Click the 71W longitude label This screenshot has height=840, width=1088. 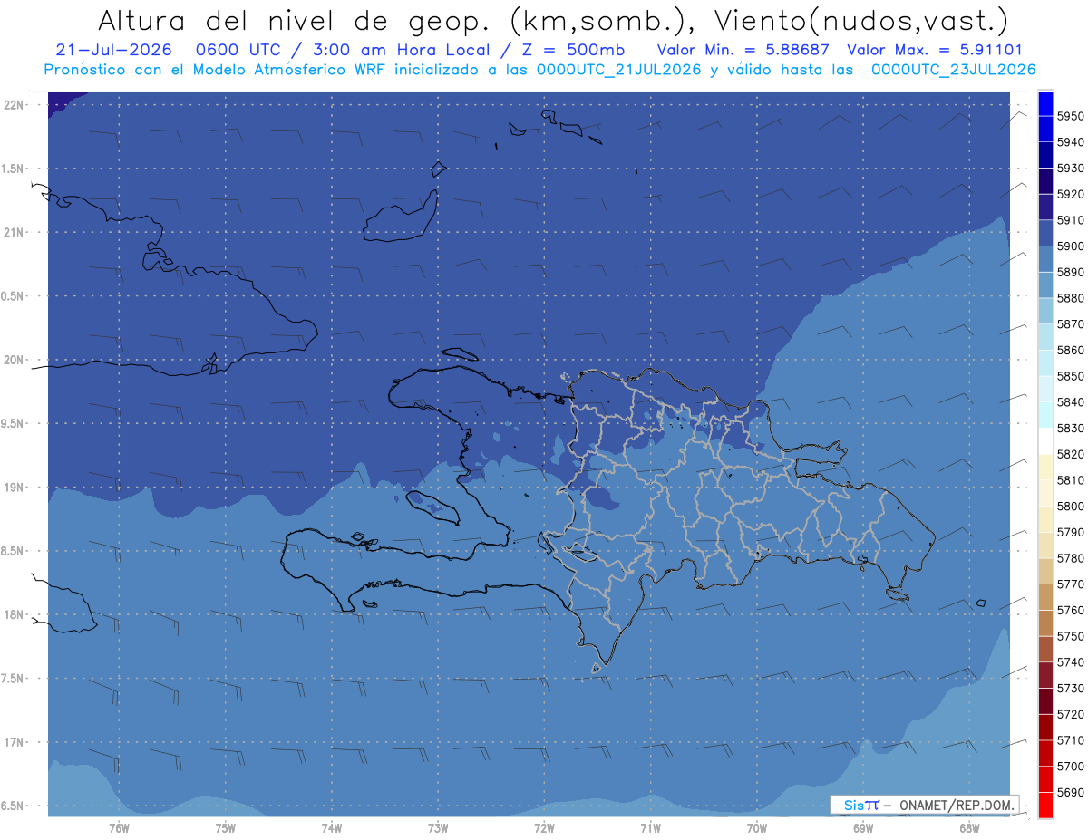(x=650, y=827)
